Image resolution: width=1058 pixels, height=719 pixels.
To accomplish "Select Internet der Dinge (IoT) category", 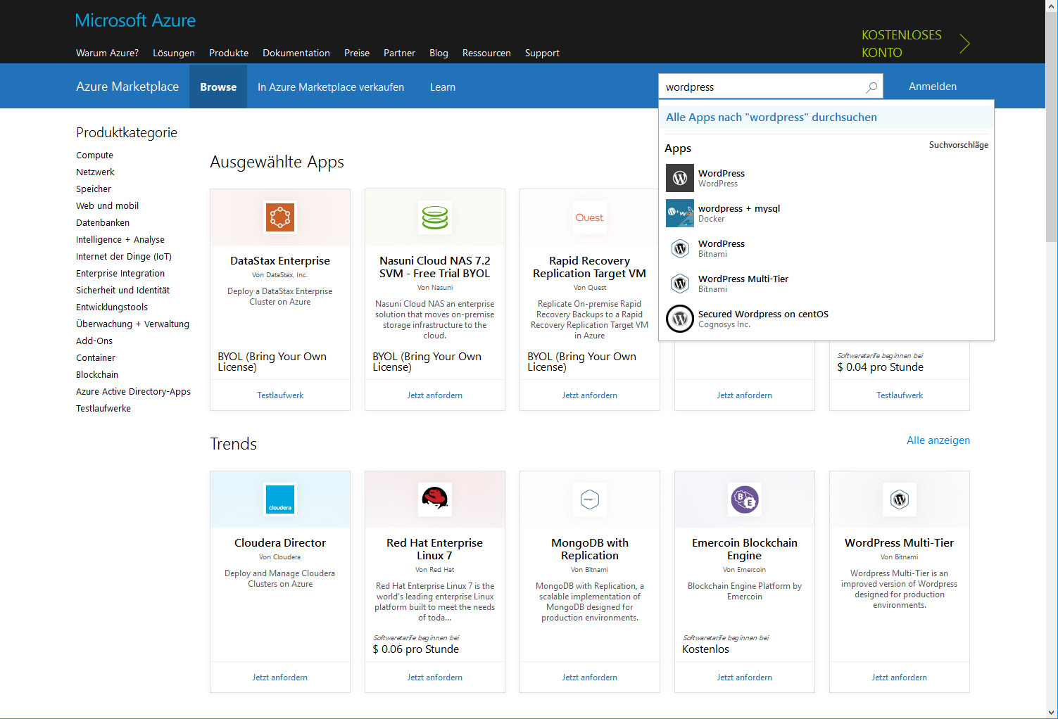I will (124, 257).
